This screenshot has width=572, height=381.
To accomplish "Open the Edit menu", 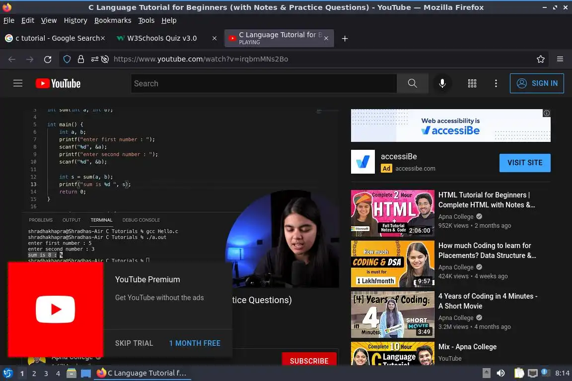I will pyautogui.click(x=28, y=20).
